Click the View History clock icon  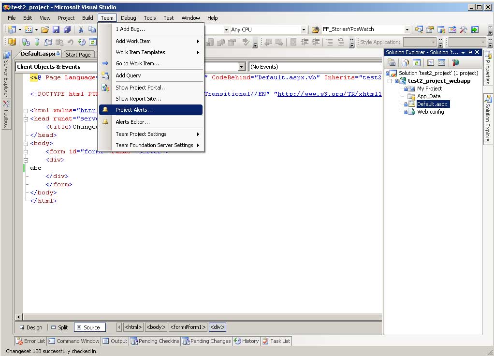[x=82, y=42]
